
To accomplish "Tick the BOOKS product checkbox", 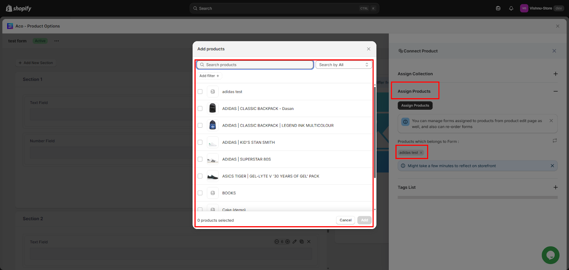I will tap(200, 193).
